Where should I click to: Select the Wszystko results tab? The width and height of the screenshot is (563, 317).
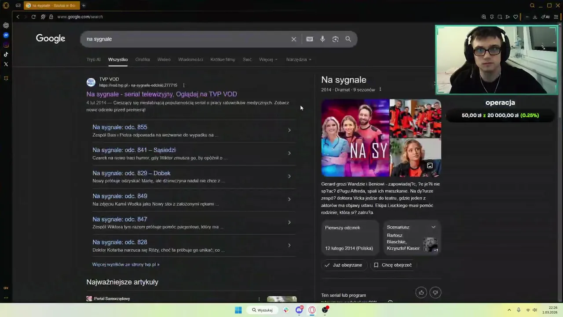118,59
